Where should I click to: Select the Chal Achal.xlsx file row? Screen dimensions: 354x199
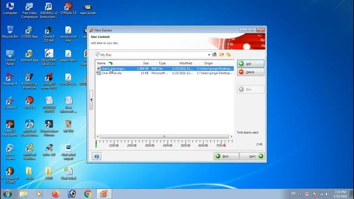165,73
